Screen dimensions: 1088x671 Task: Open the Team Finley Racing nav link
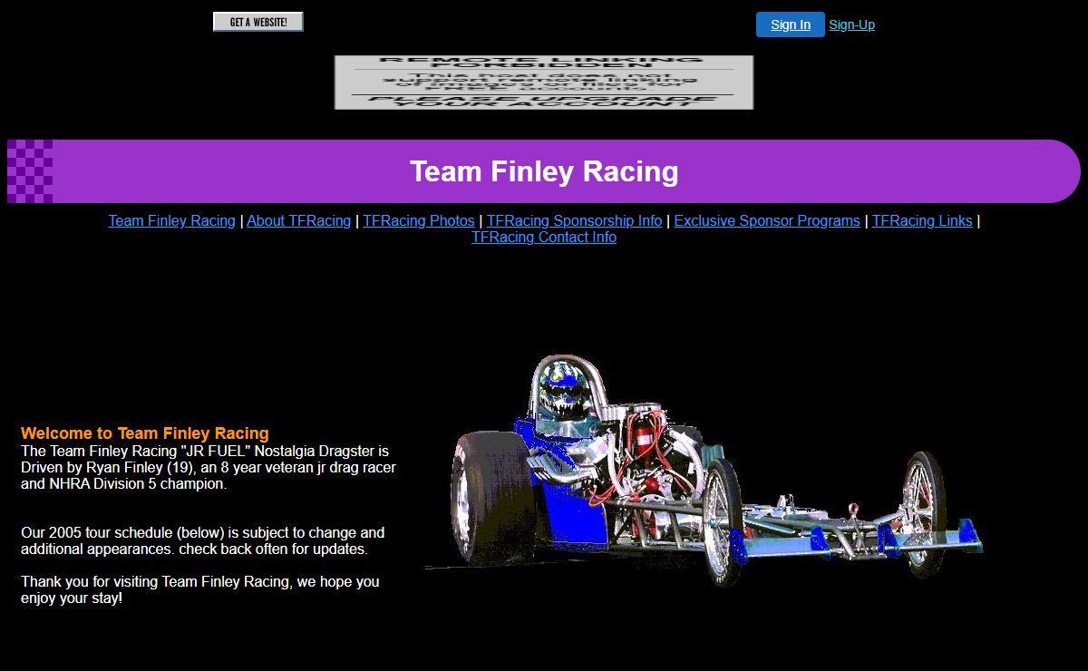(x=172, y=221)
